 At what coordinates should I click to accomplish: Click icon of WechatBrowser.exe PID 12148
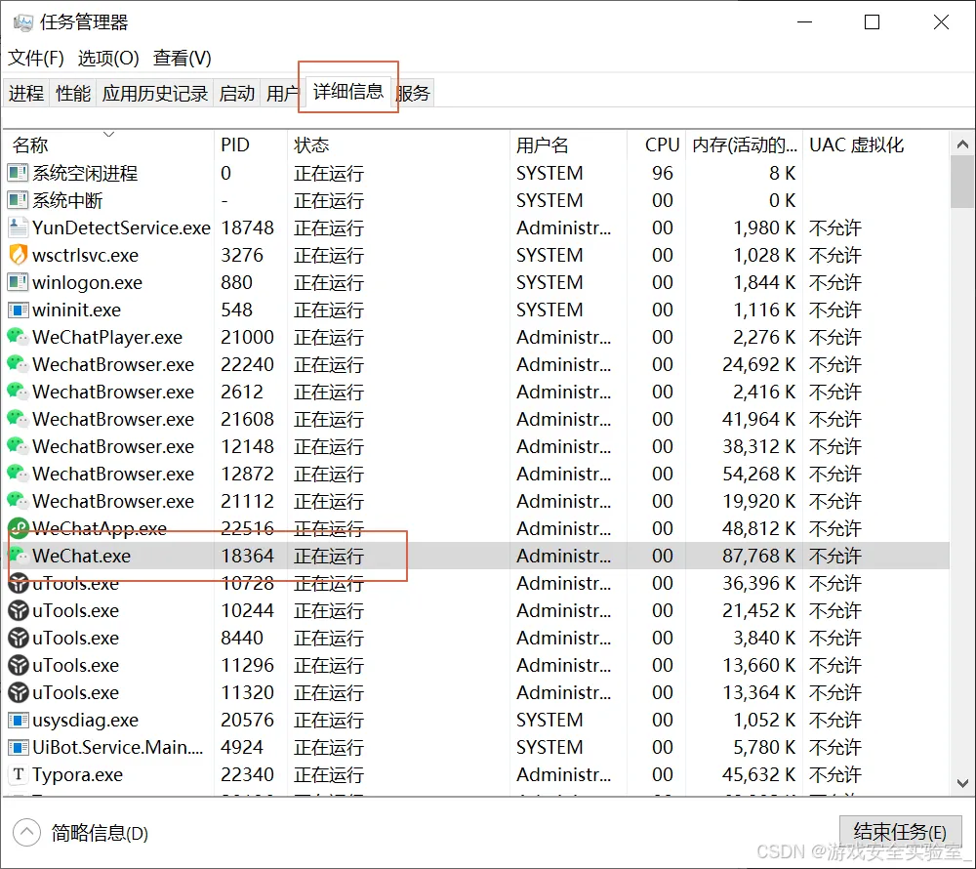coord(18,446)
